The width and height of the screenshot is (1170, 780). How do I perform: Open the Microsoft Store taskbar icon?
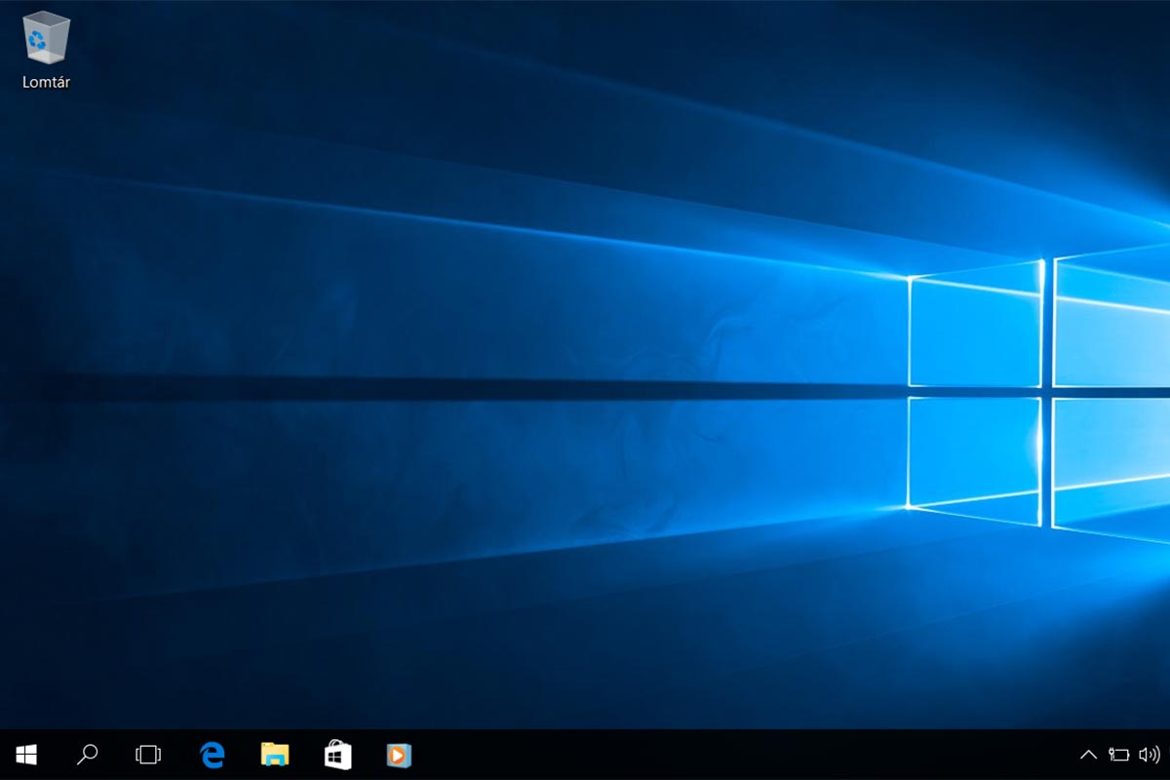pos(337,755)
